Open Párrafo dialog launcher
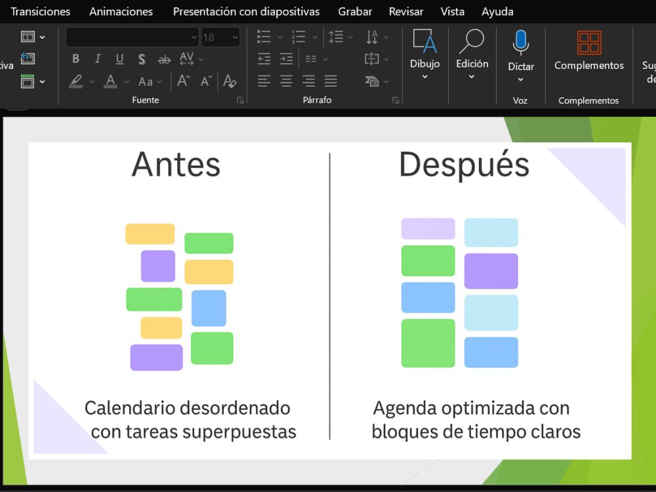This screenshot has width=656, height=492. (396, 100)
